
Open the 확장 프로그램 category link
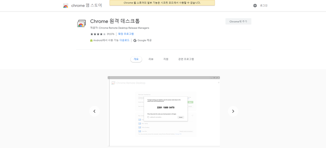(126, 34)
